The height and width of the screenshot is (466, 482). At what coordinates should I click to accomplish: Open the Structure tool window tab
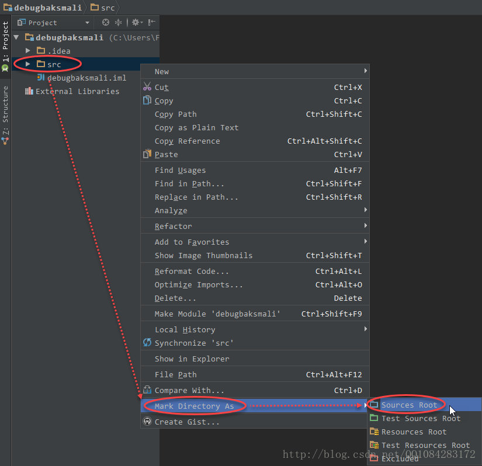[x=5, y=114]
